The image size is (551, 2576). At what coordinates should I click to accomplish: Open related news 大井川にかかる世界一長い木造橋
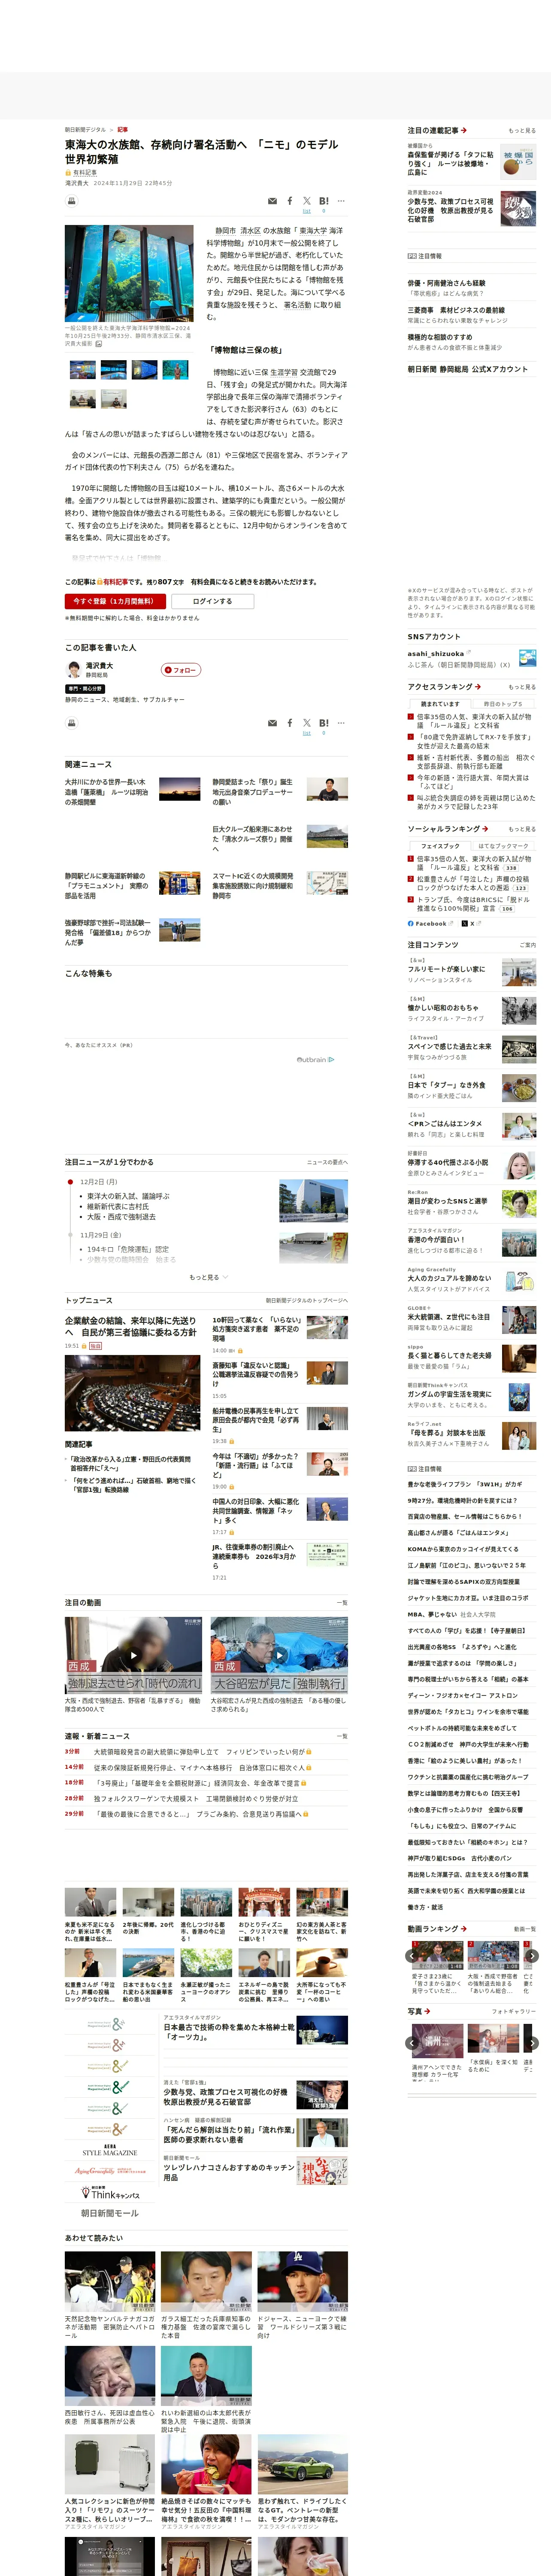click(106, 792)
